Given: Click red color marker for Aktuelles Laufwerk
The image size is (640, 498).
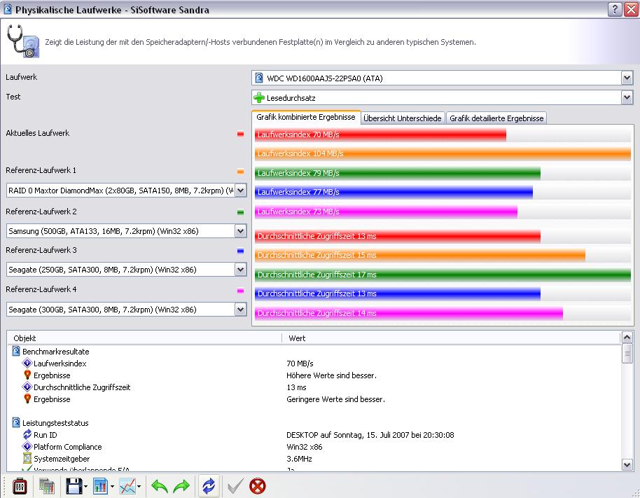Looking at the screenshot, I should point(240,134).
